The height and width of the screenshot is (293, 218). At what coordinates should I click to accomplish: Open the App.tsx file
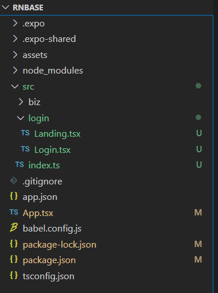38,213
